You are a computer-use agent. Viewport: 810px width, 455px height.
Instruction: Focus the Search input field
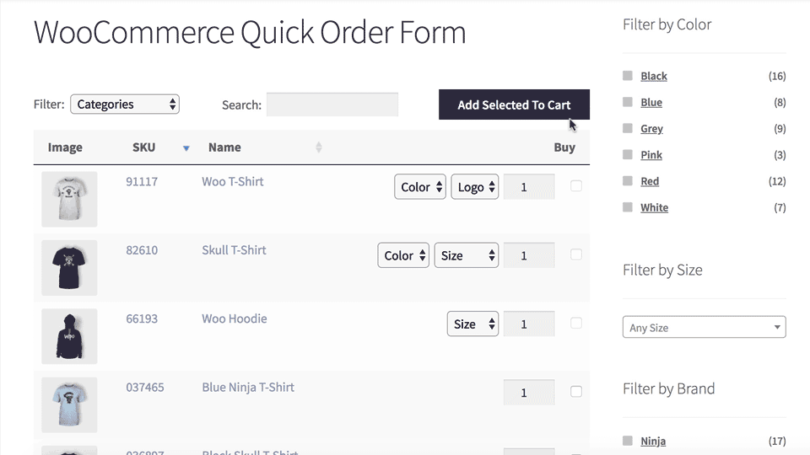pos(332,104)
